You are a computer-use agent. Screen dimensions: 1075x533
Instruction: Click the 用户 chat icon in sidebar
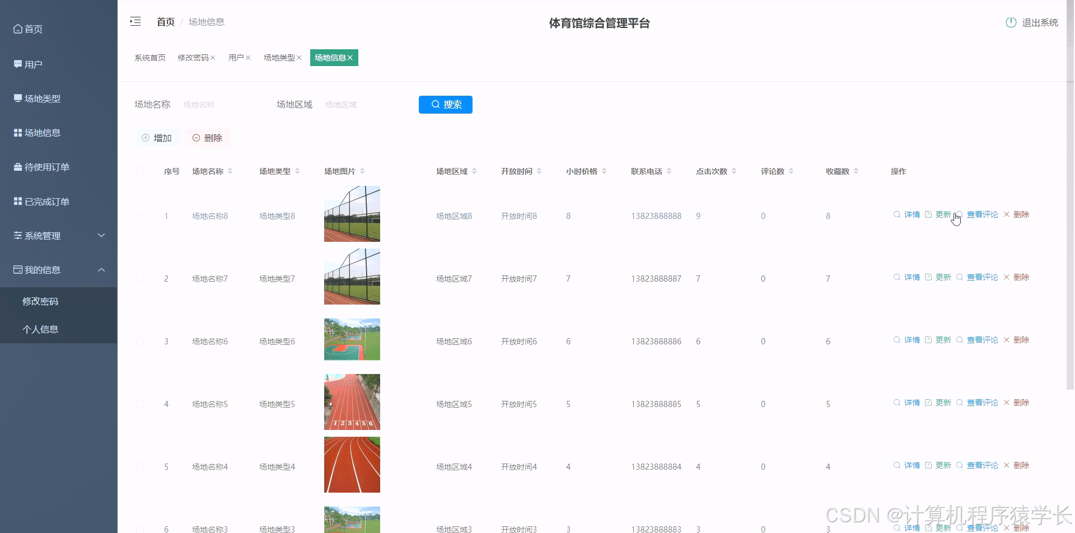(x=18, y=64)
